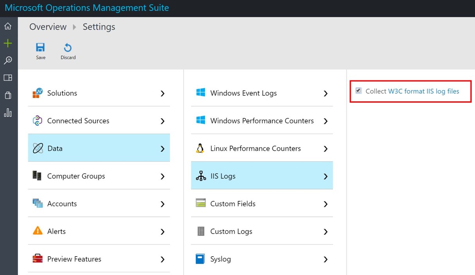The height and width of the screenshot is (275, 475).
Task: Click Microsoft Operations Management Suite title
Action: [87, 8]
